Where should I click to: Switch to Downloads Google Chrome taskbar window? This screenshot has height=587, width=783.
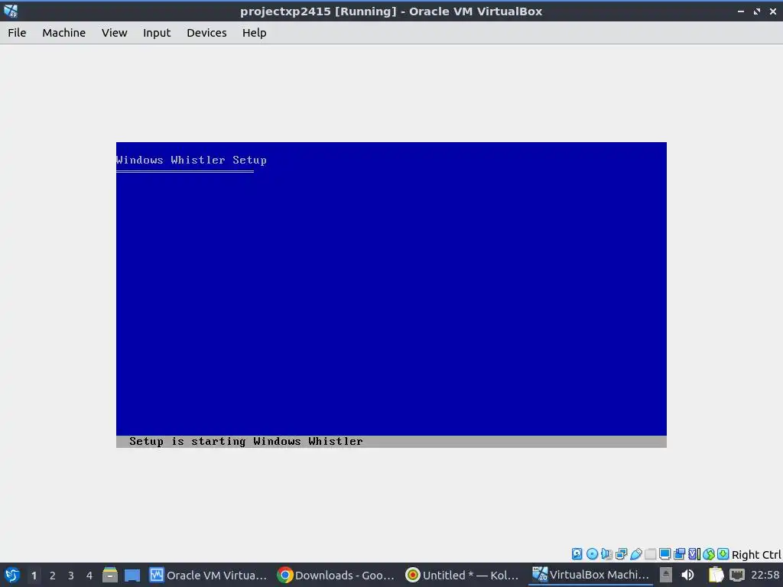coord(336,575)
